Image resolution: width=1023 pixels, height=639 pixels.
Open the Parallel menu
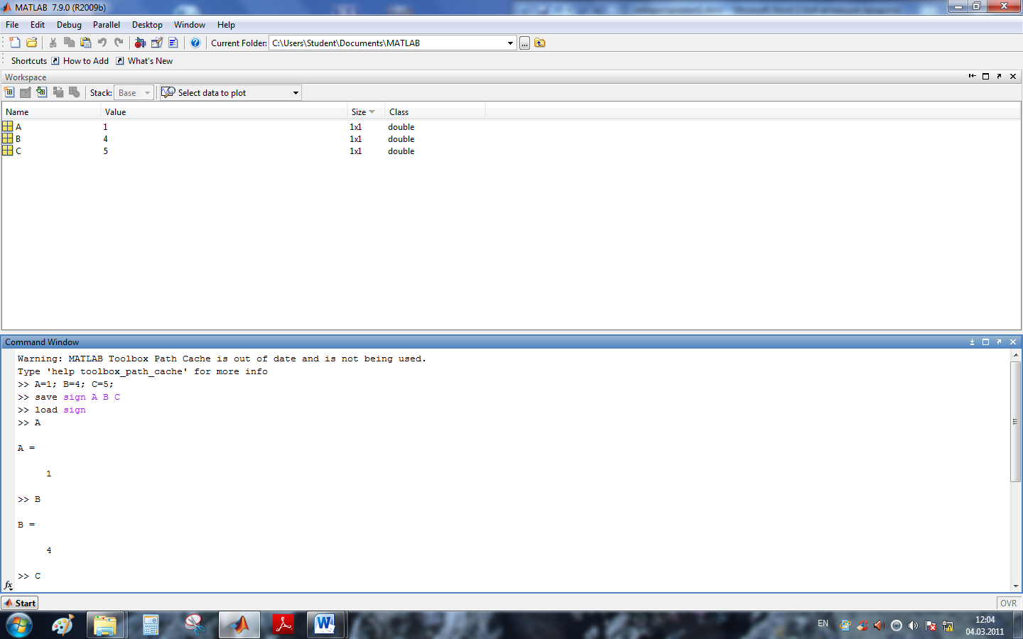pos(107,25)
